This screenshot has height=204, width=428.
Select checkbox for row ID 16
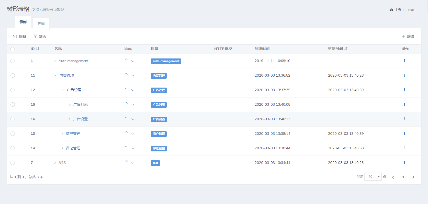click(13, 119)
